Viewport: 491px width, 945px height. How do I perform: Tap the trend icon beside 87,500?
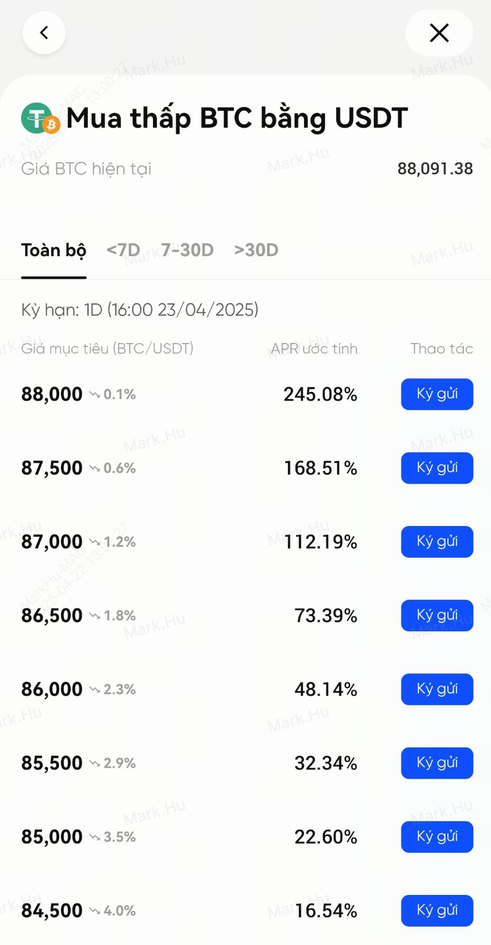pyautogui.click(x=94, y=468)
